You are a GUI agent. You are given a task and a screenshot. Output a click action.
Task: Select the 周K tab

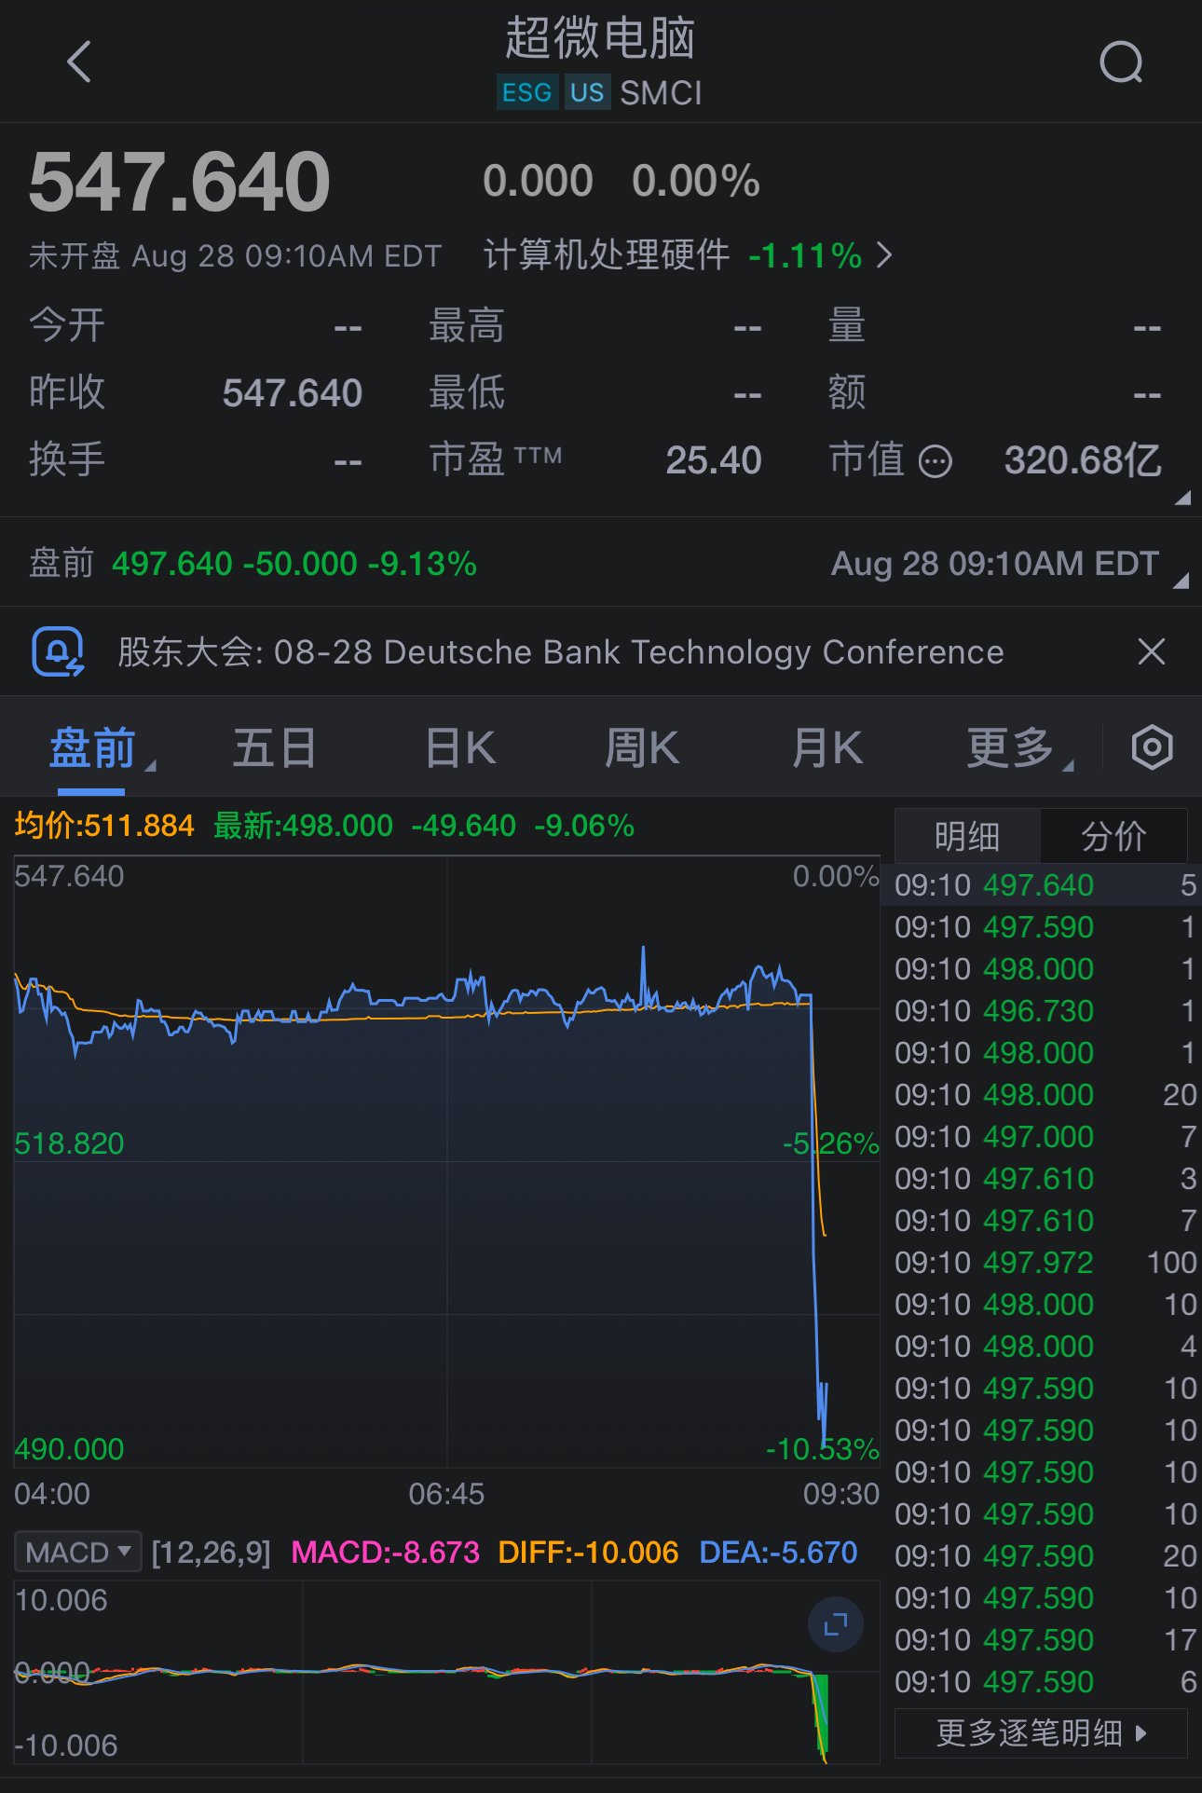(643, 748)
